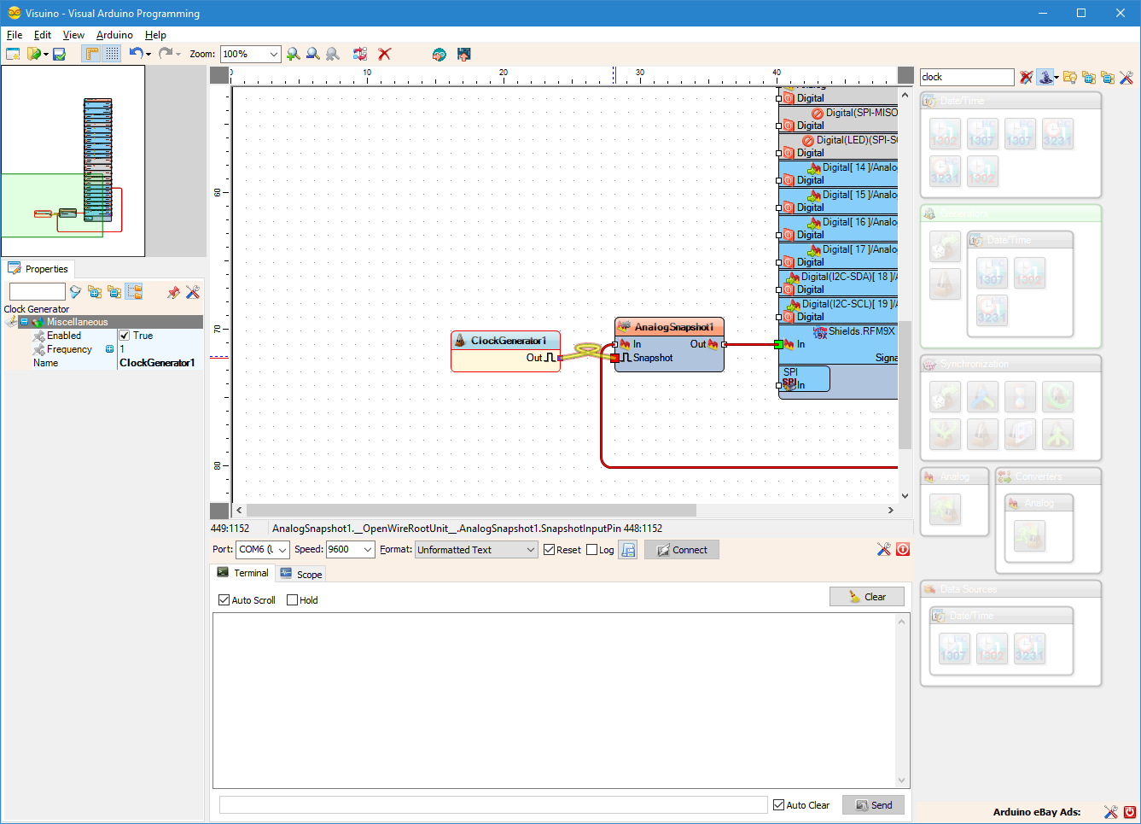Click the upload to board toolbar icon
The width and height of the screenshot is (1141, 824).
(464, 54)
